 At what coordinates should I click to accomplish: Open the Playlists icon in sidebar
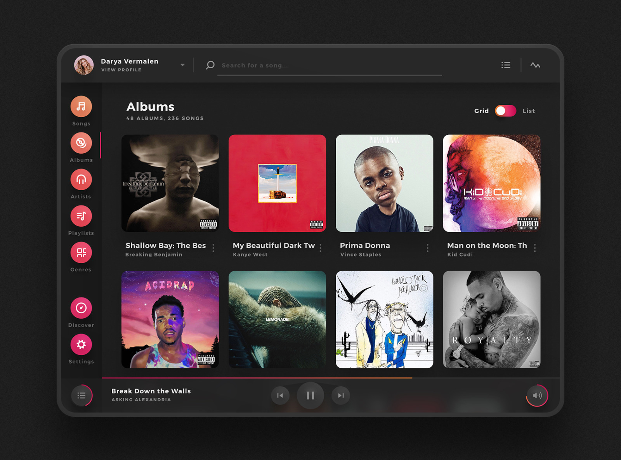(81, 216)
